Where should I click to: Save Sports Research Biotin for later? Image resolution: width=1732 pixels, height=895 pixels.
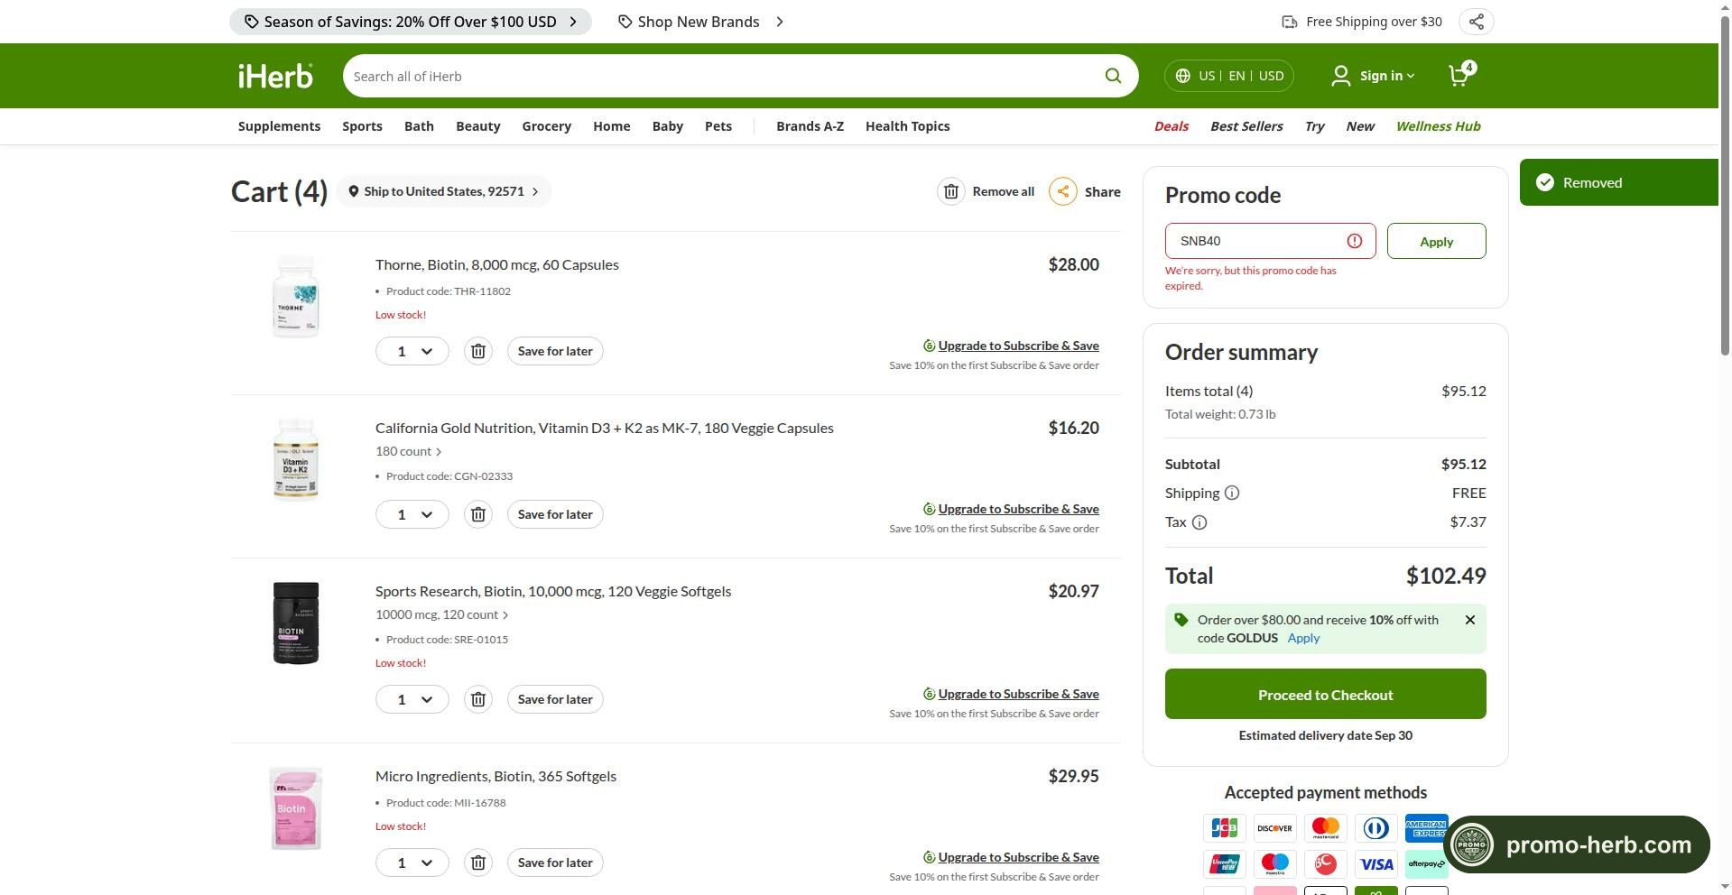[555, 699]
